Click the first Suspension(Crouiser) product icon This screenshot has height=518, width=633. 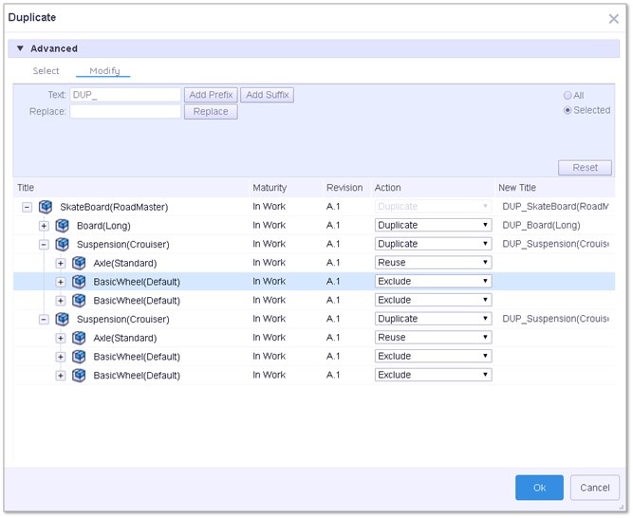pyautogui.click(x=62, y=244)
